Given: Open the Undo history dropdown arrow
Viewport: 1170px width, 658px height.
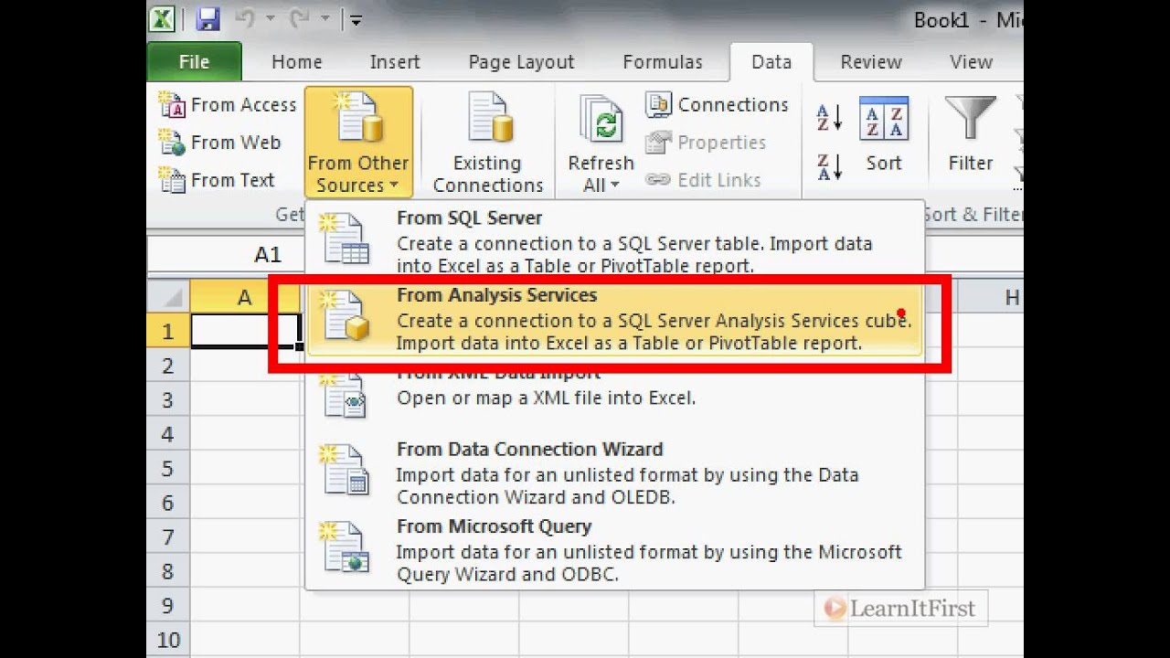Looking at the screenshot, I should coord(271,19).
